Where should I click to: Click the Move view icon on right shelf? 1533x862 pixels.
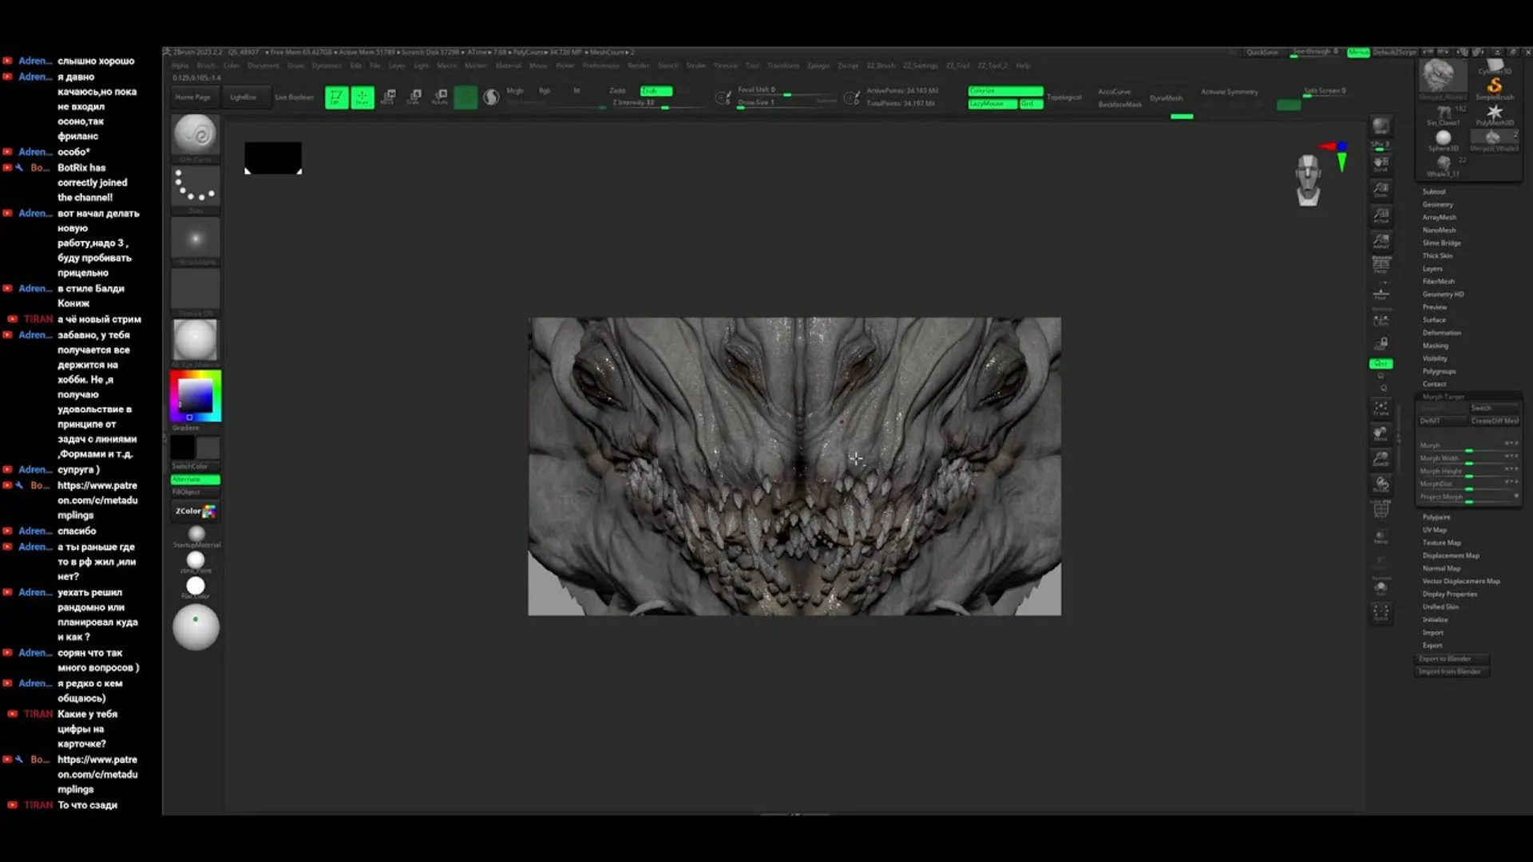click(1380, 433)
